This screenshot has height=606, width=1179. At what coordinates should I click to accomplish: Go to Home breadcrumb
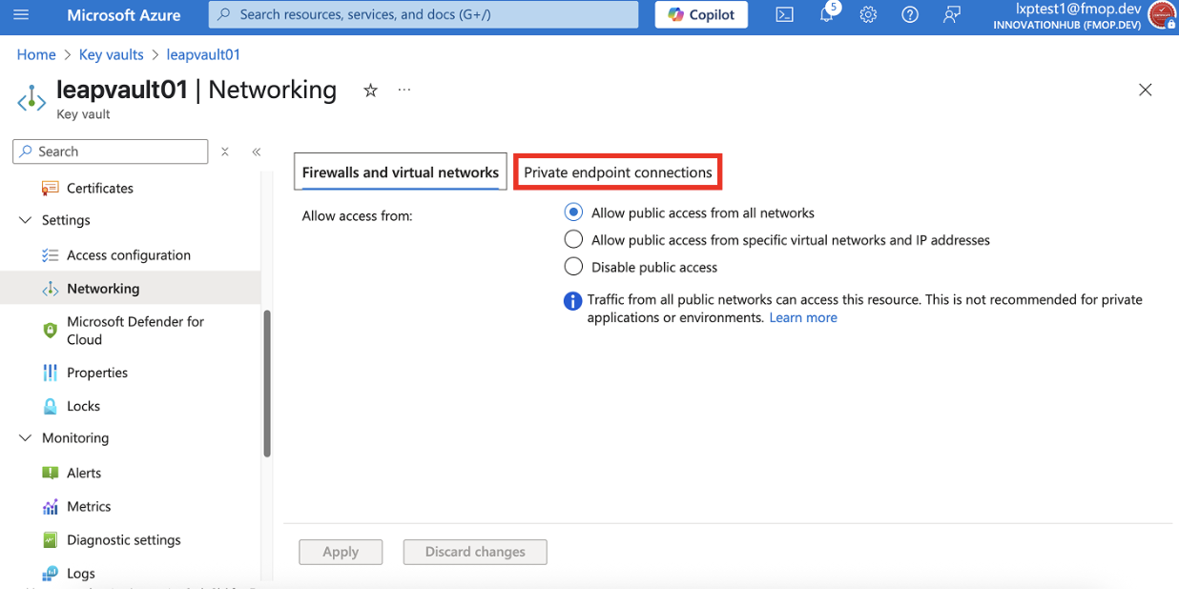coord(36,54)
